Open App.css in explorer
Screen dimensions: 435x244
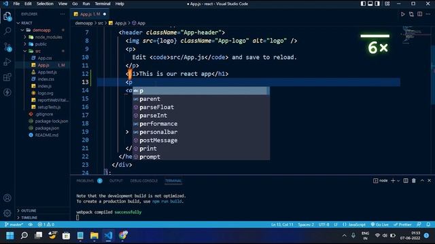click(x=44, y=58)
